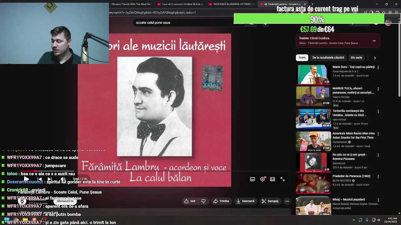Click the Abonează-te subscribe button
This screenshot has height=225, width=401.
tap(65, 201)
